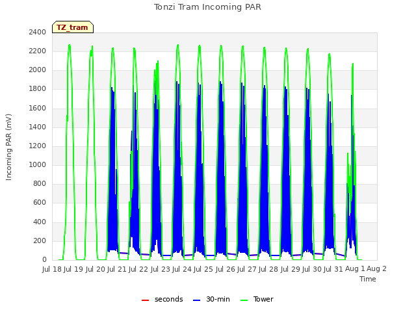This screenshot has width=416, height=312.
Task: Click the chart title Tonzi Tram Incoming PAR
Action: pos(207,7)
